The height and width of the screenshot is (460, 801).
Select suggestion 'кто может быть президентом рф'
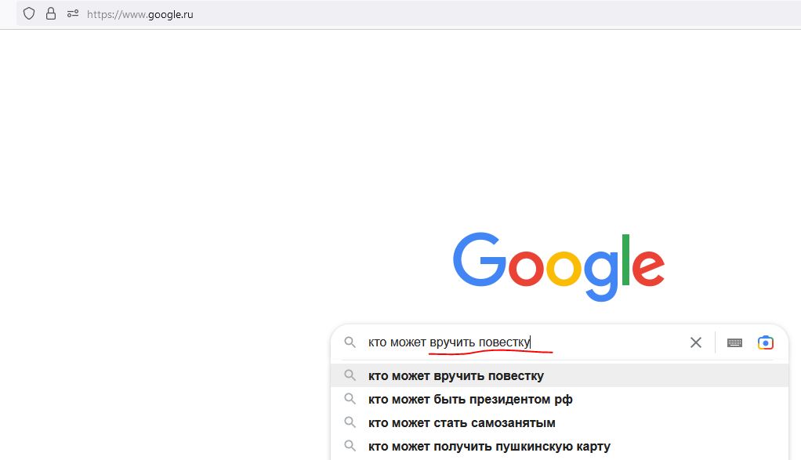click(x=470, y=399)
